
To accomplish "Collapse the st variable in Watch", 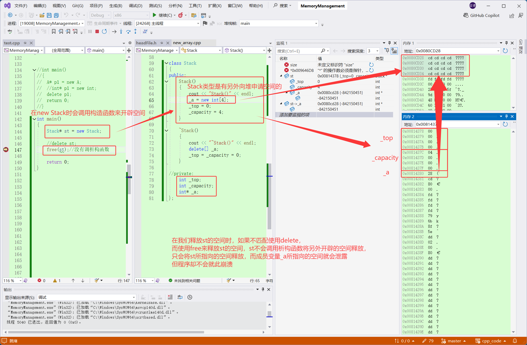I will click(x=281, y=76).
